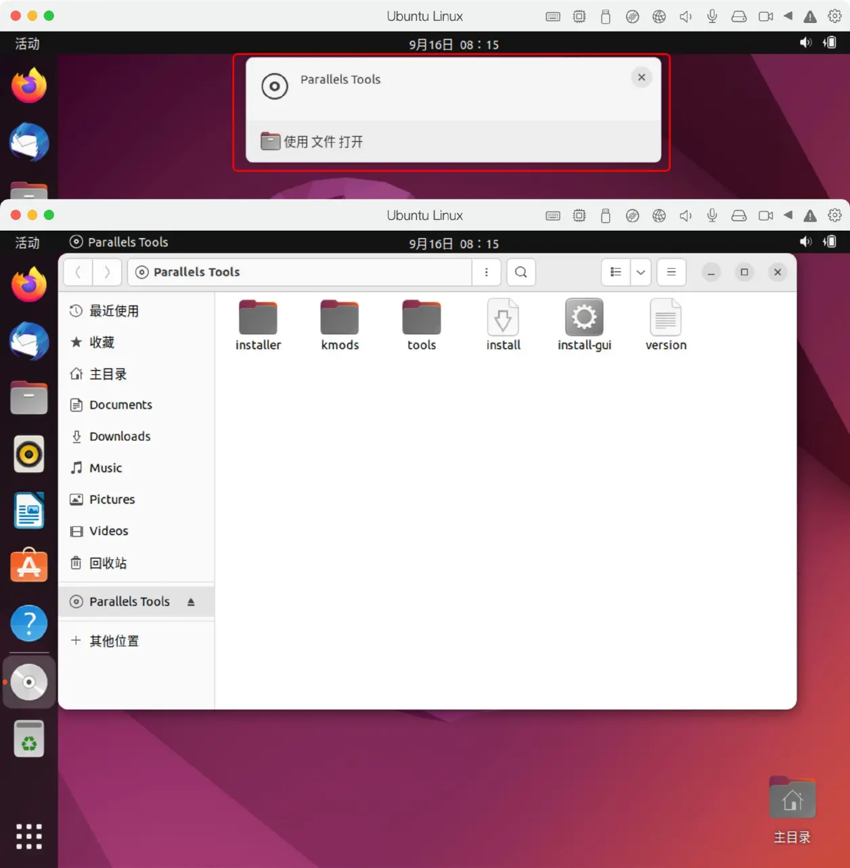Open 回收站 in the sidebar
850x868 pixels.
pos(136,563)
